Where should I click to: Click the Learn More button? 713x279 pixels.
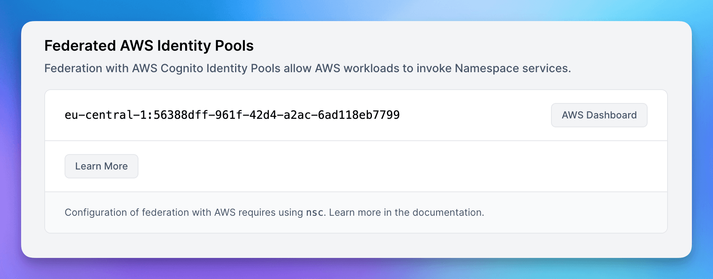[x=102, y=166]
